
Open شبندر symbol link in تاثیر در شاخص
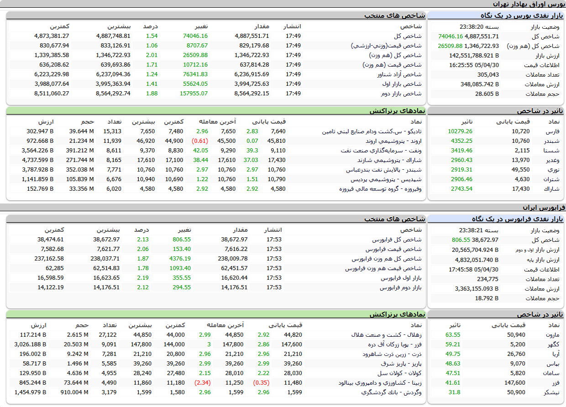click(x=552, y=141)
